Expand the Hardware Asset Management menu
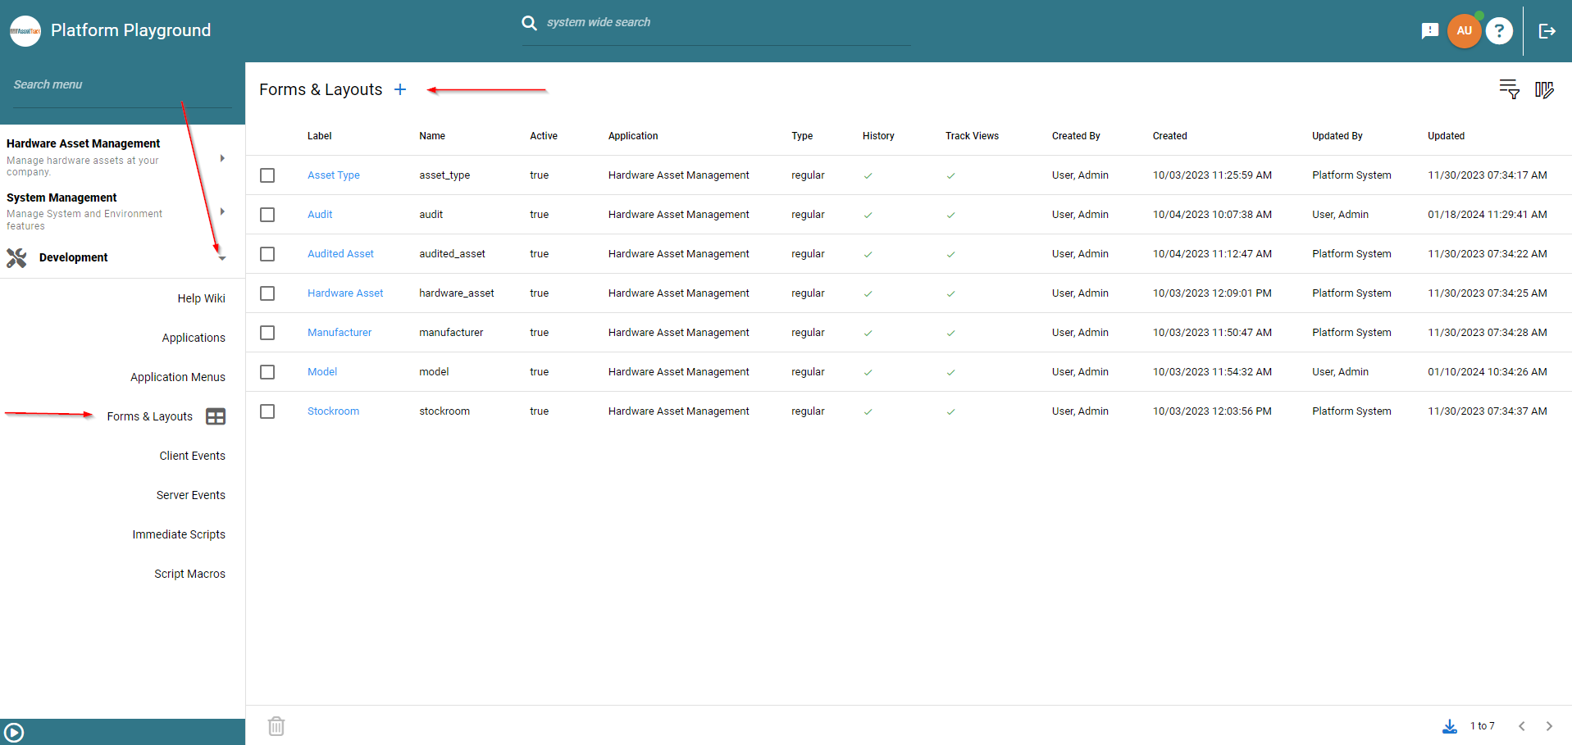The width and height of the screenshot is (1572, 745). (222, 158)
